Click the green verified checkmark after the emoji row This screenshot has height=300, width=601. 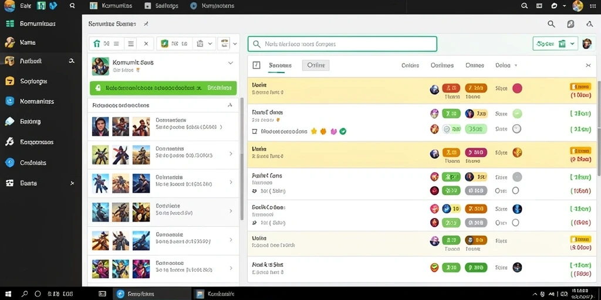click(x=343, y=131)
